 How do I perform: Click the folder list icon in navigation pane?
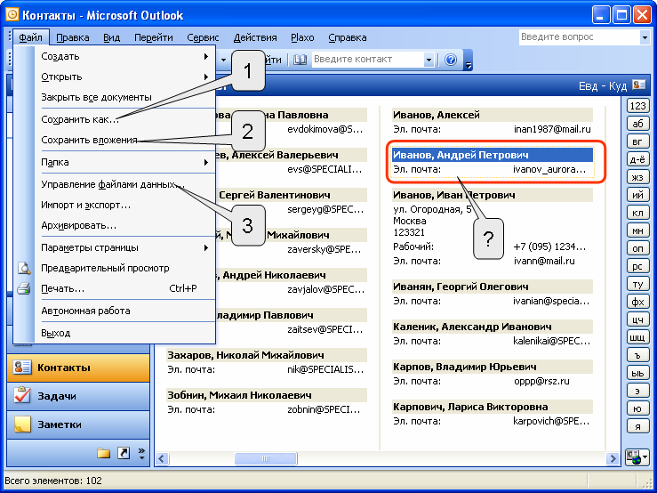click(x=103, y=453)
